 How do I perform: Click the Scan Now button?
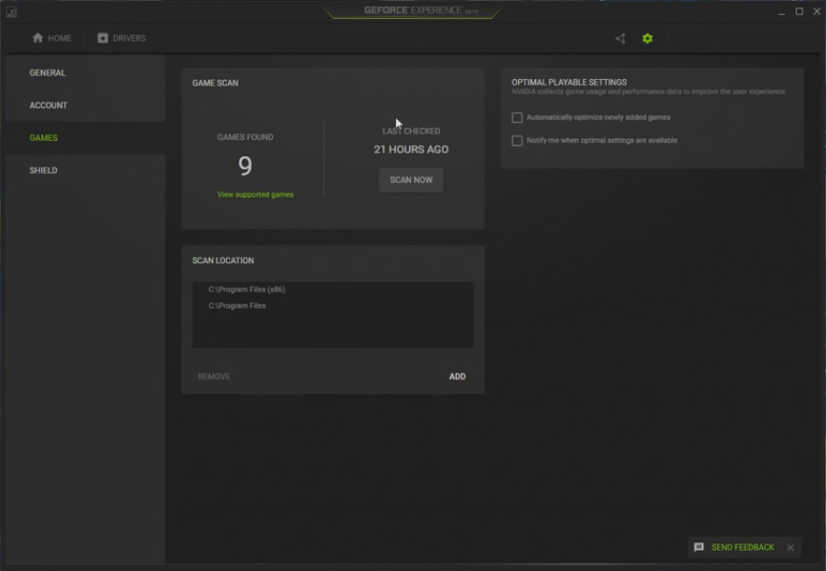click(x=411, y=180)
